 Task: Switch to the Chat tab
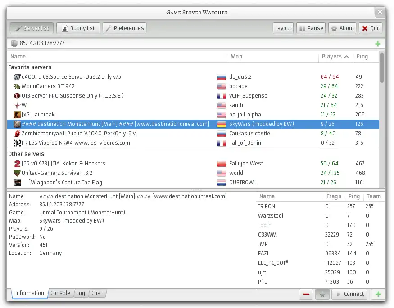pyautogui.click(x=97, y=293)
